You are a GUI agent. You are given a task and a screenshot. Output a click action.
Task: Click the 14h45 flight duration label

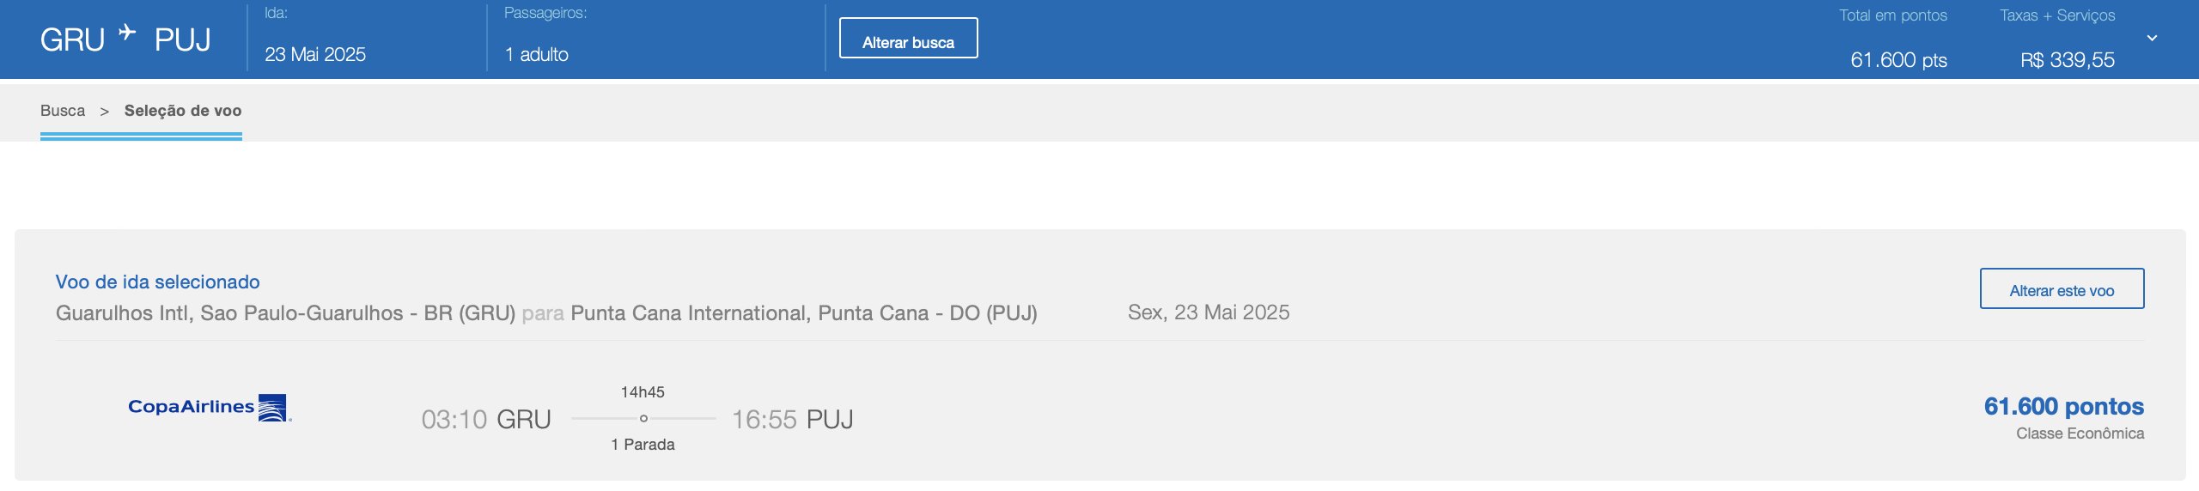point(643,392)
